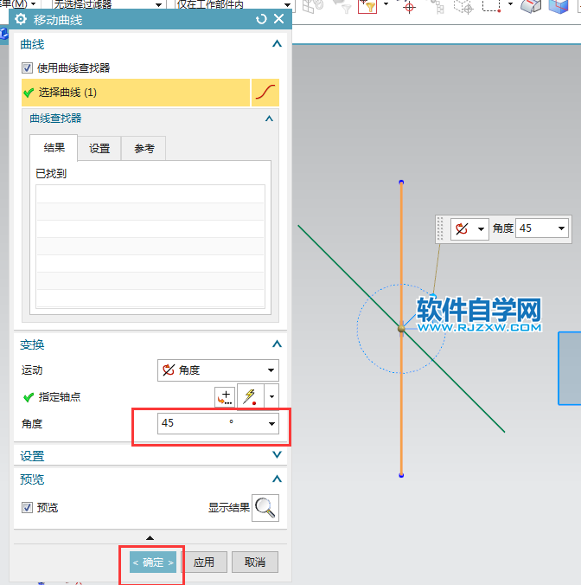Collapse the 变换 section
581x585 pixels.
pyautogui.click(x=277, y=344)
